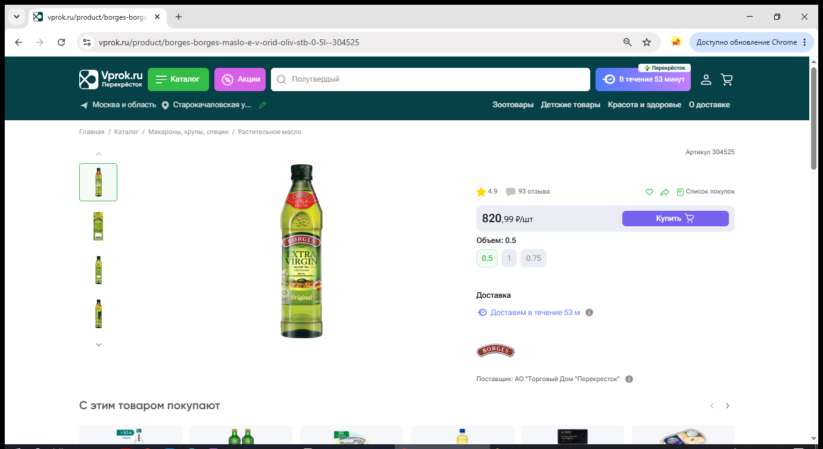Click the Borges brand logo

[x=495, y=351]
